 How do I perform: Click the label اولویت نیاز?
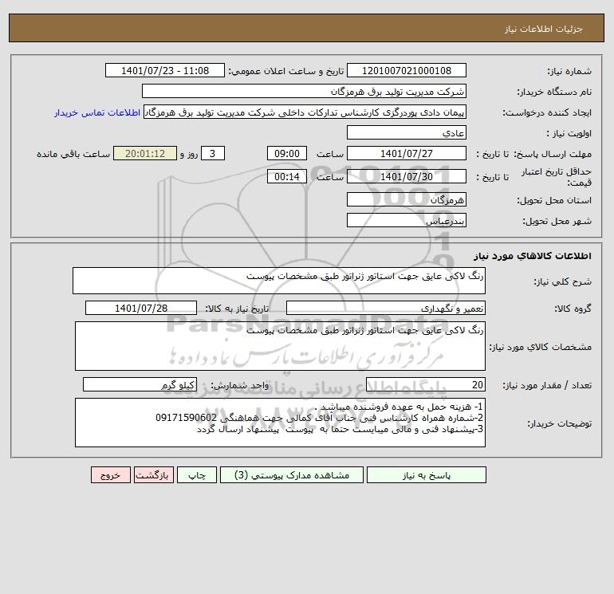[x=569, y=133]
